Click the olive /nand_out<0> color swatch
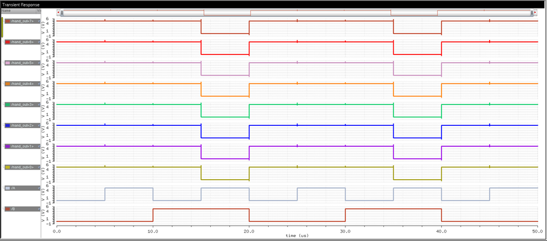The image size is (547, 241). click(7, 167)
